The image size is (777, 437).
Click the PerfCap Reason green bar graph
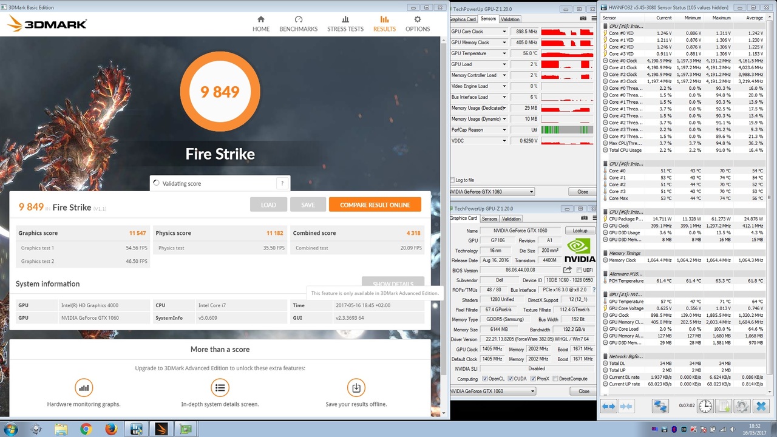click(567, 130)
